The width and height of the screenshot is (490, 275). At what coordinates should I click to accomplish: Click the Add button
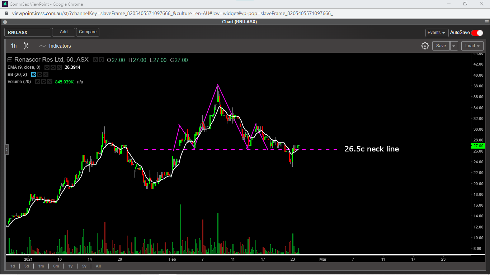(x=63, y=32)
